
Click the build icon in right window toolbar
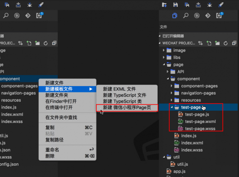tap(198, 5)
